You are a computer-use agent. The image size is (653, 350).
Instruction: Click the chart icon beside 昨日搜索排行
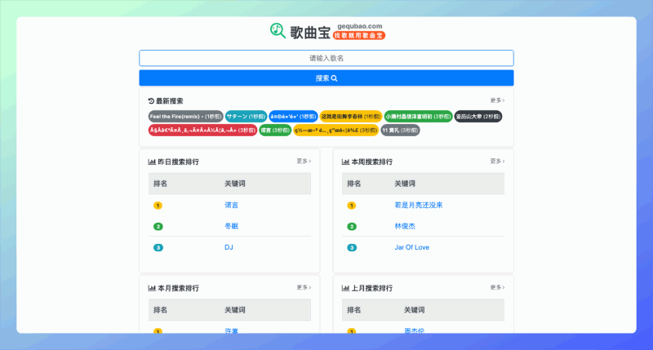click(x=152, y=162)
